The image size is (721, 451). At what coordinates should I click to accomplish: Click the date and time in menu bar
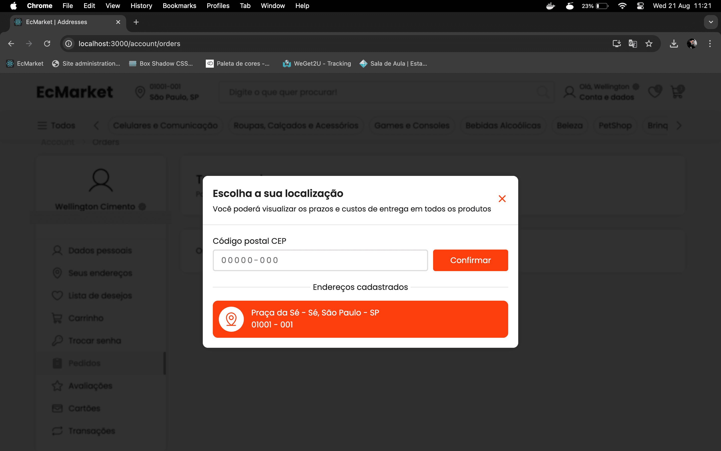682,6
